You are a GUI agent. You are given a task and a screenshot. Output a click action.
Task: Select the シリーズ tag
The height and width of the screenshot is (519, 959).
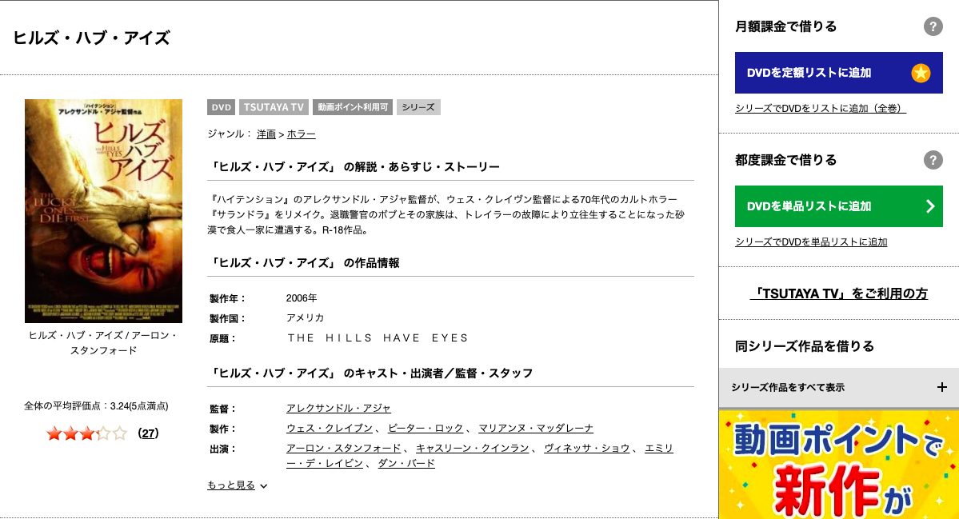click(418, 107)
